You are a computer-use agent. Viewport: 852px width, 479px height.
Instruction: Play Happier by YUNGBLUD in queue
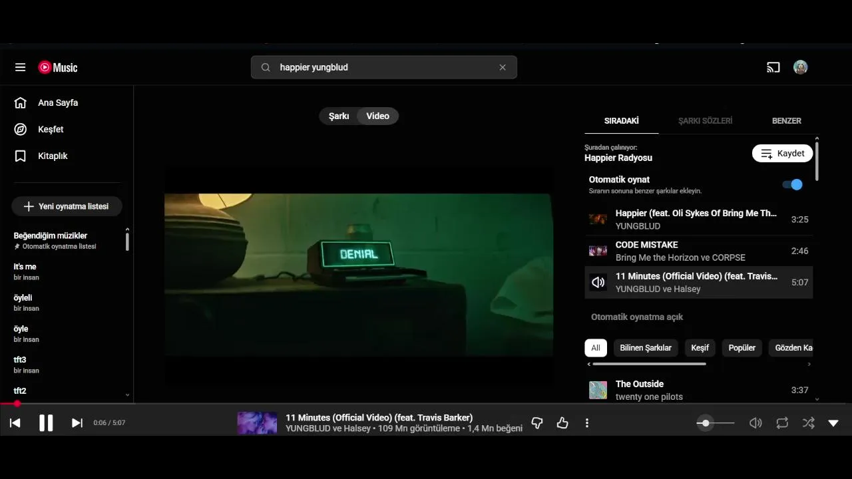(699, 220)
